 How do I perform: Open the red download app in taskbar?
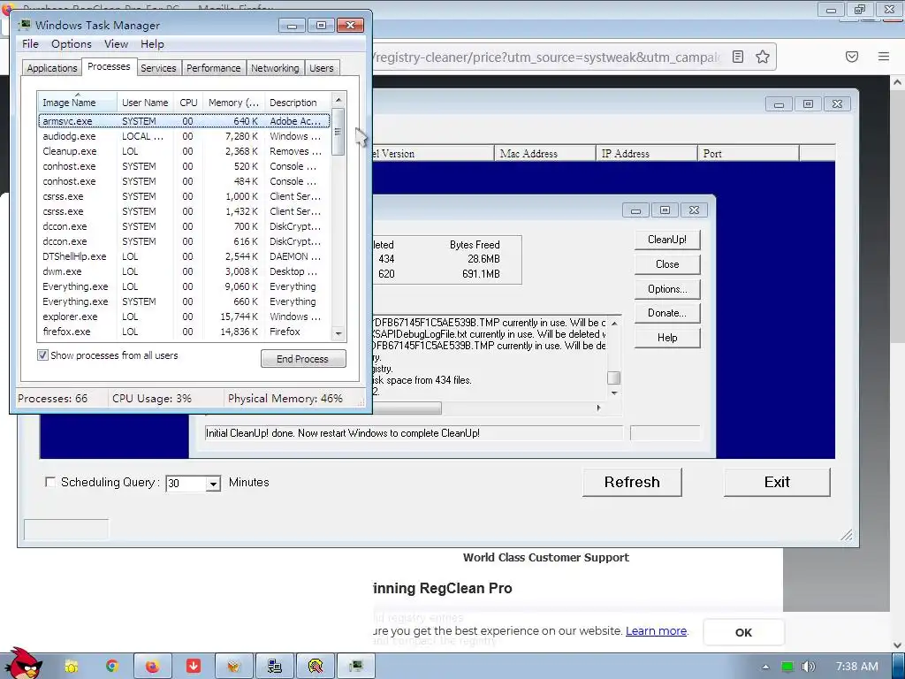(194, 667)
